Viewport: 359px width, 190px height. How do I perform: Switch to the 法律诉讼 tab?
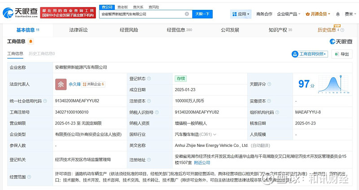79,30
